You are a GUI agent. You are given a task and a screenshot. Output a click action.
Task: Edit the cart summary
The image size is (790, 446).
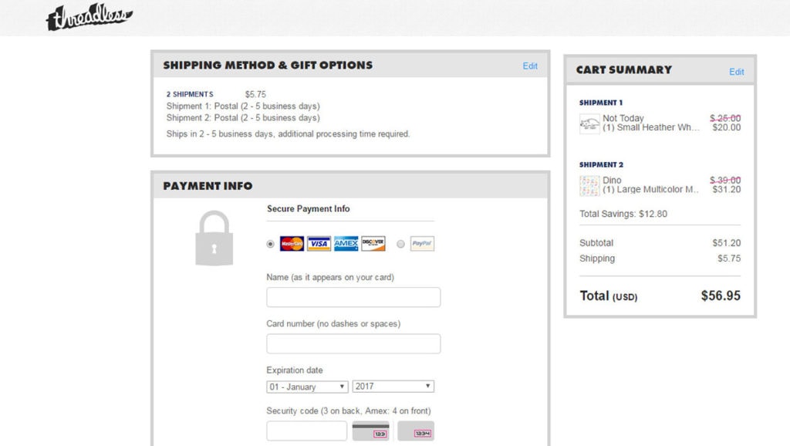click(x=736, y=71)
